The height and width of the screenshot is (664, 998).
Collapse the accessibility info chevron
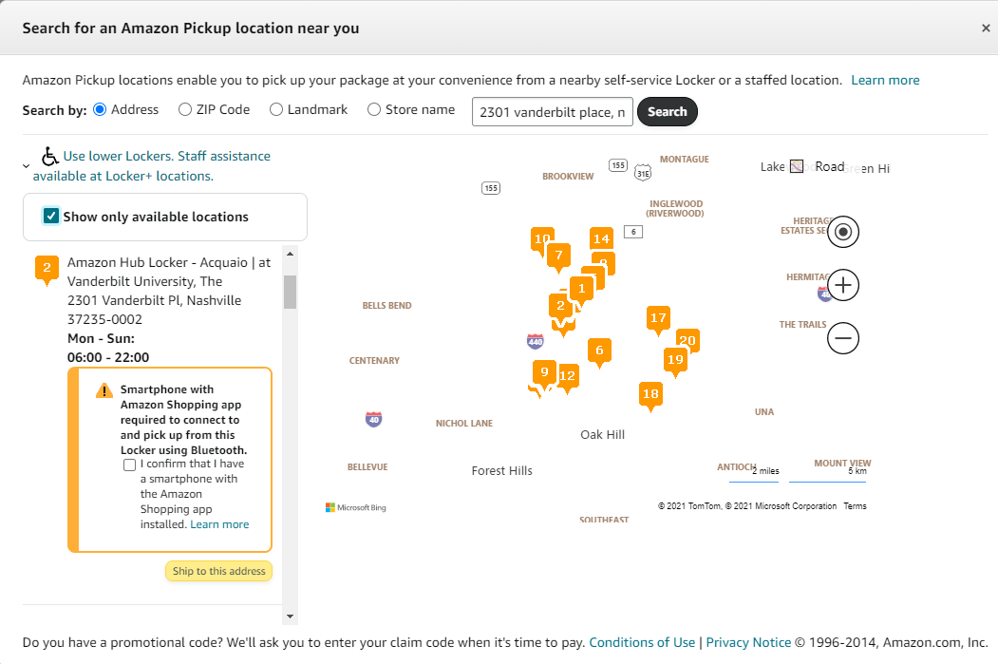pyautogui.click(x=27, y=165)
